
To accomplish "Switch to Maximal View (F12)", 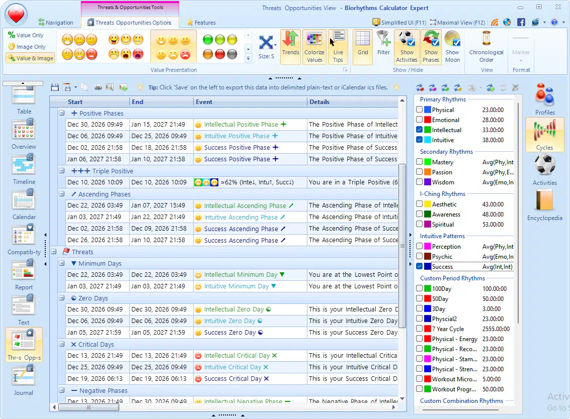I will tap(457, 23).
